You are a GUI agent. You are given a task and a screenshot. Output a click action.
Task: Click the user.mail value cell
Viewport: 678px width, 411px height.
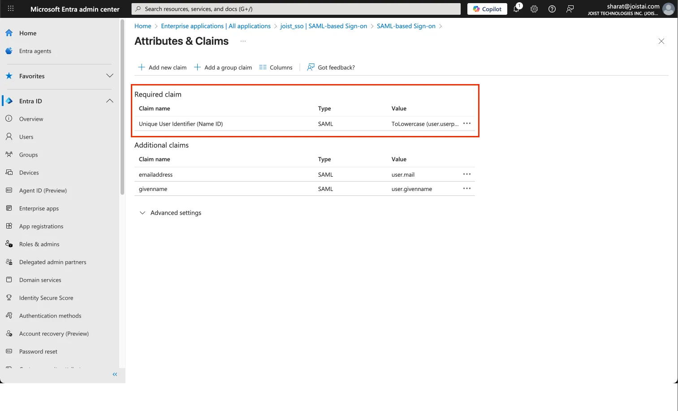(403, 174)
